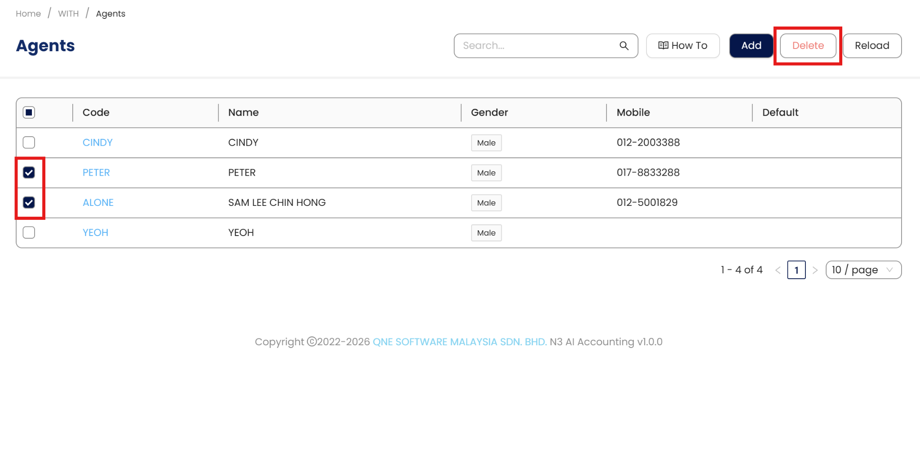Viewport: 920px width, 468px height.
Task: Click the Add agent button
Action: pyautogui.click(x=751, y=46)
